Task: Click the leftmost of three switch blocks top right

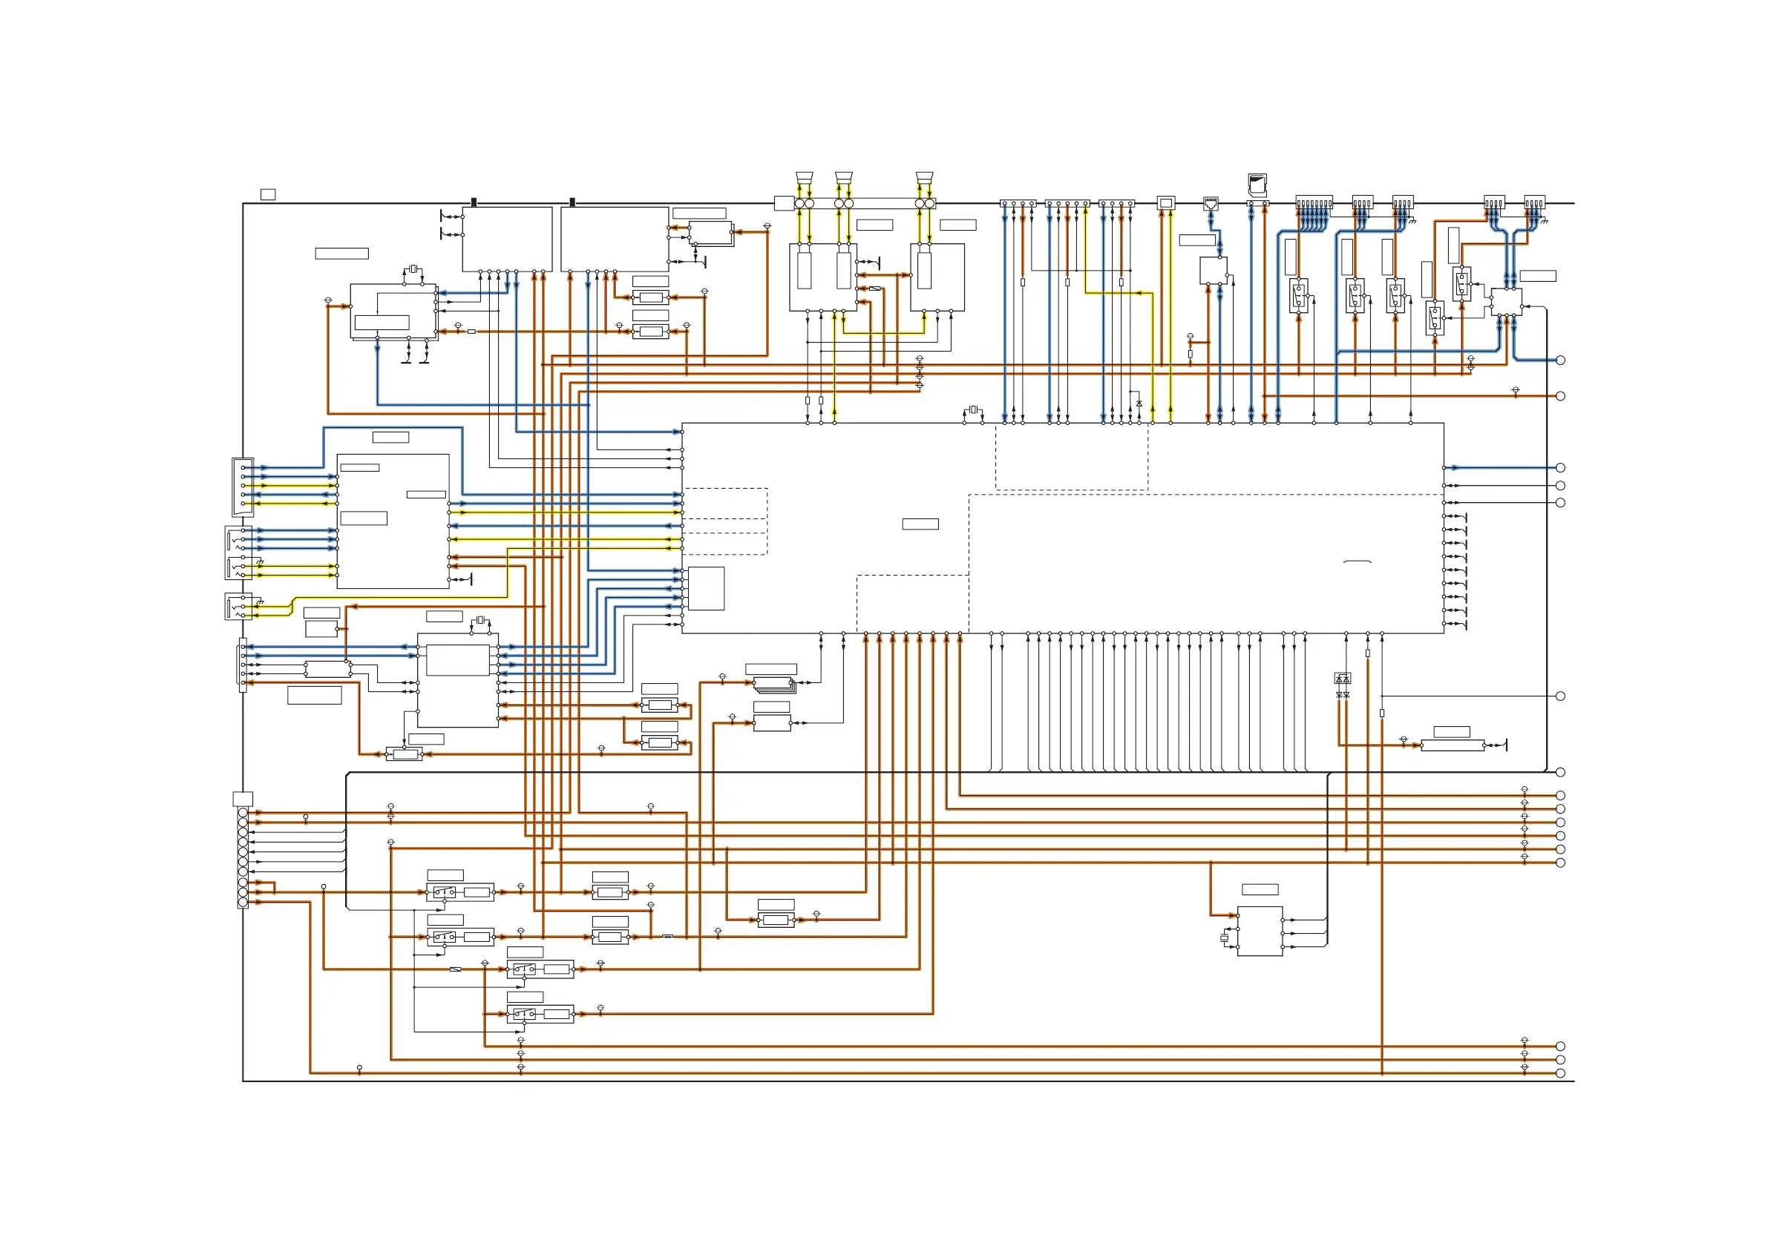Action: 1299,295
